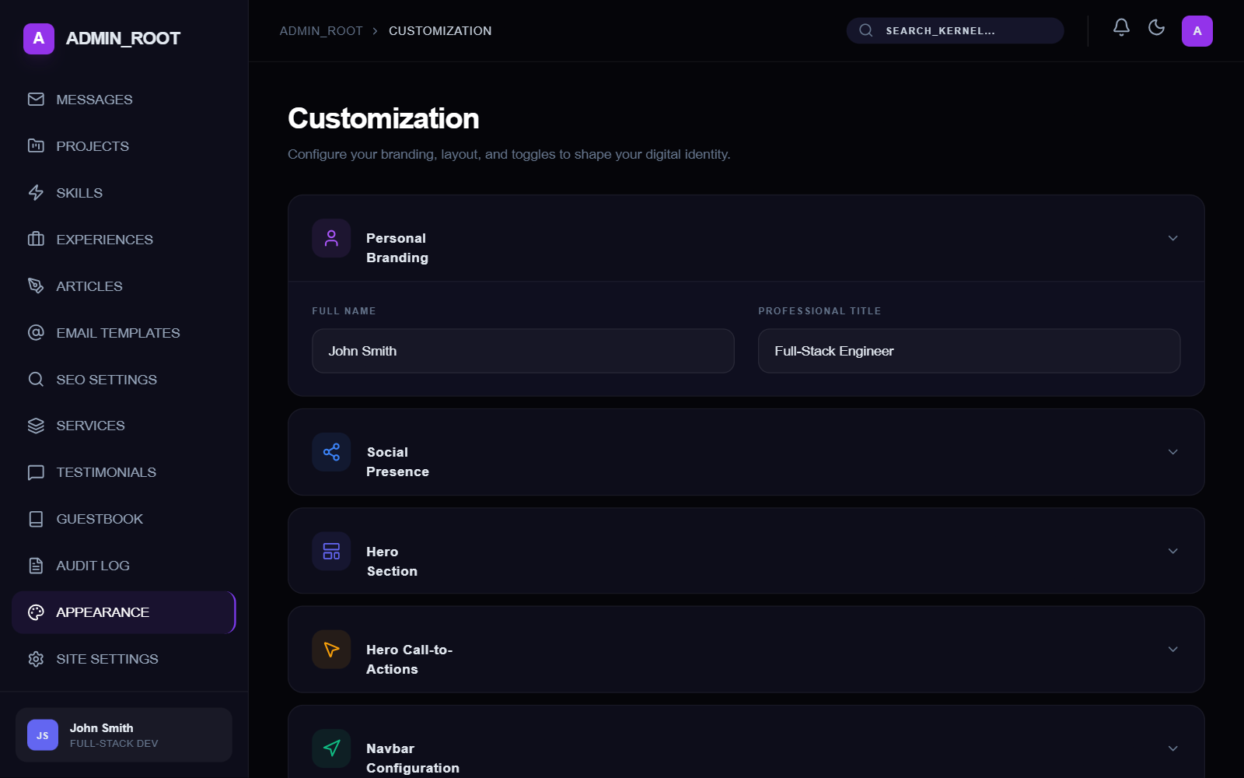Open the notifications bell
1244x778 pixels.
[x=1121, y=28]
